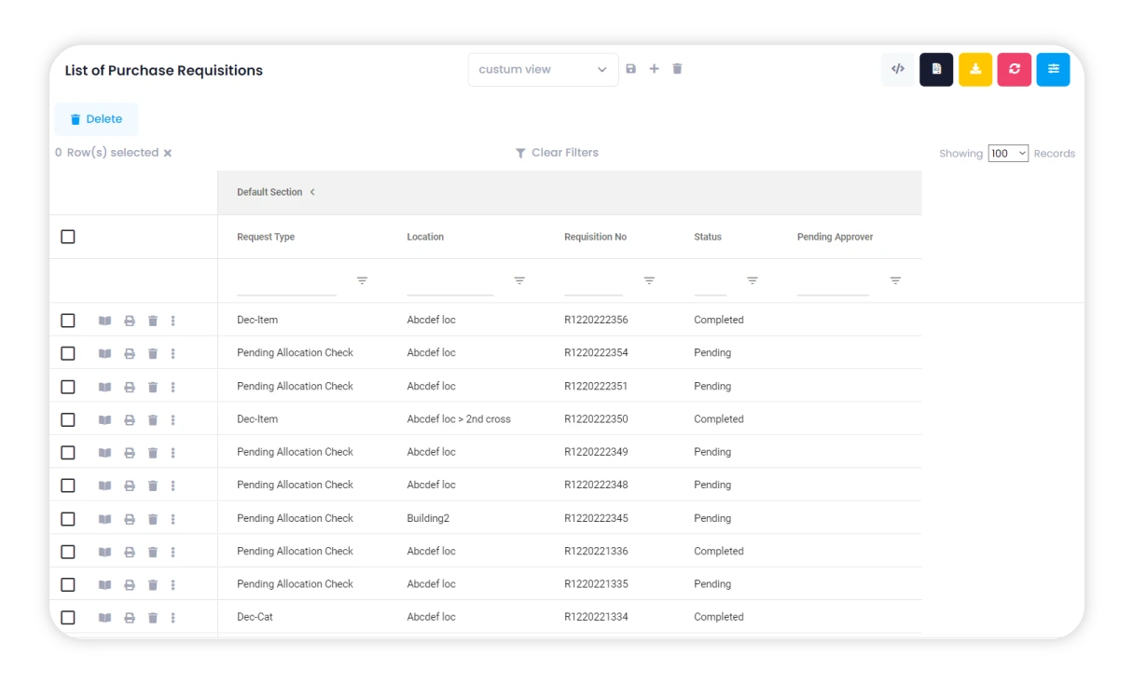This screenshot has width=1133, height=684.
Task: Open the kebab menu for requisition R1220222348
Action: click(173, 485)
